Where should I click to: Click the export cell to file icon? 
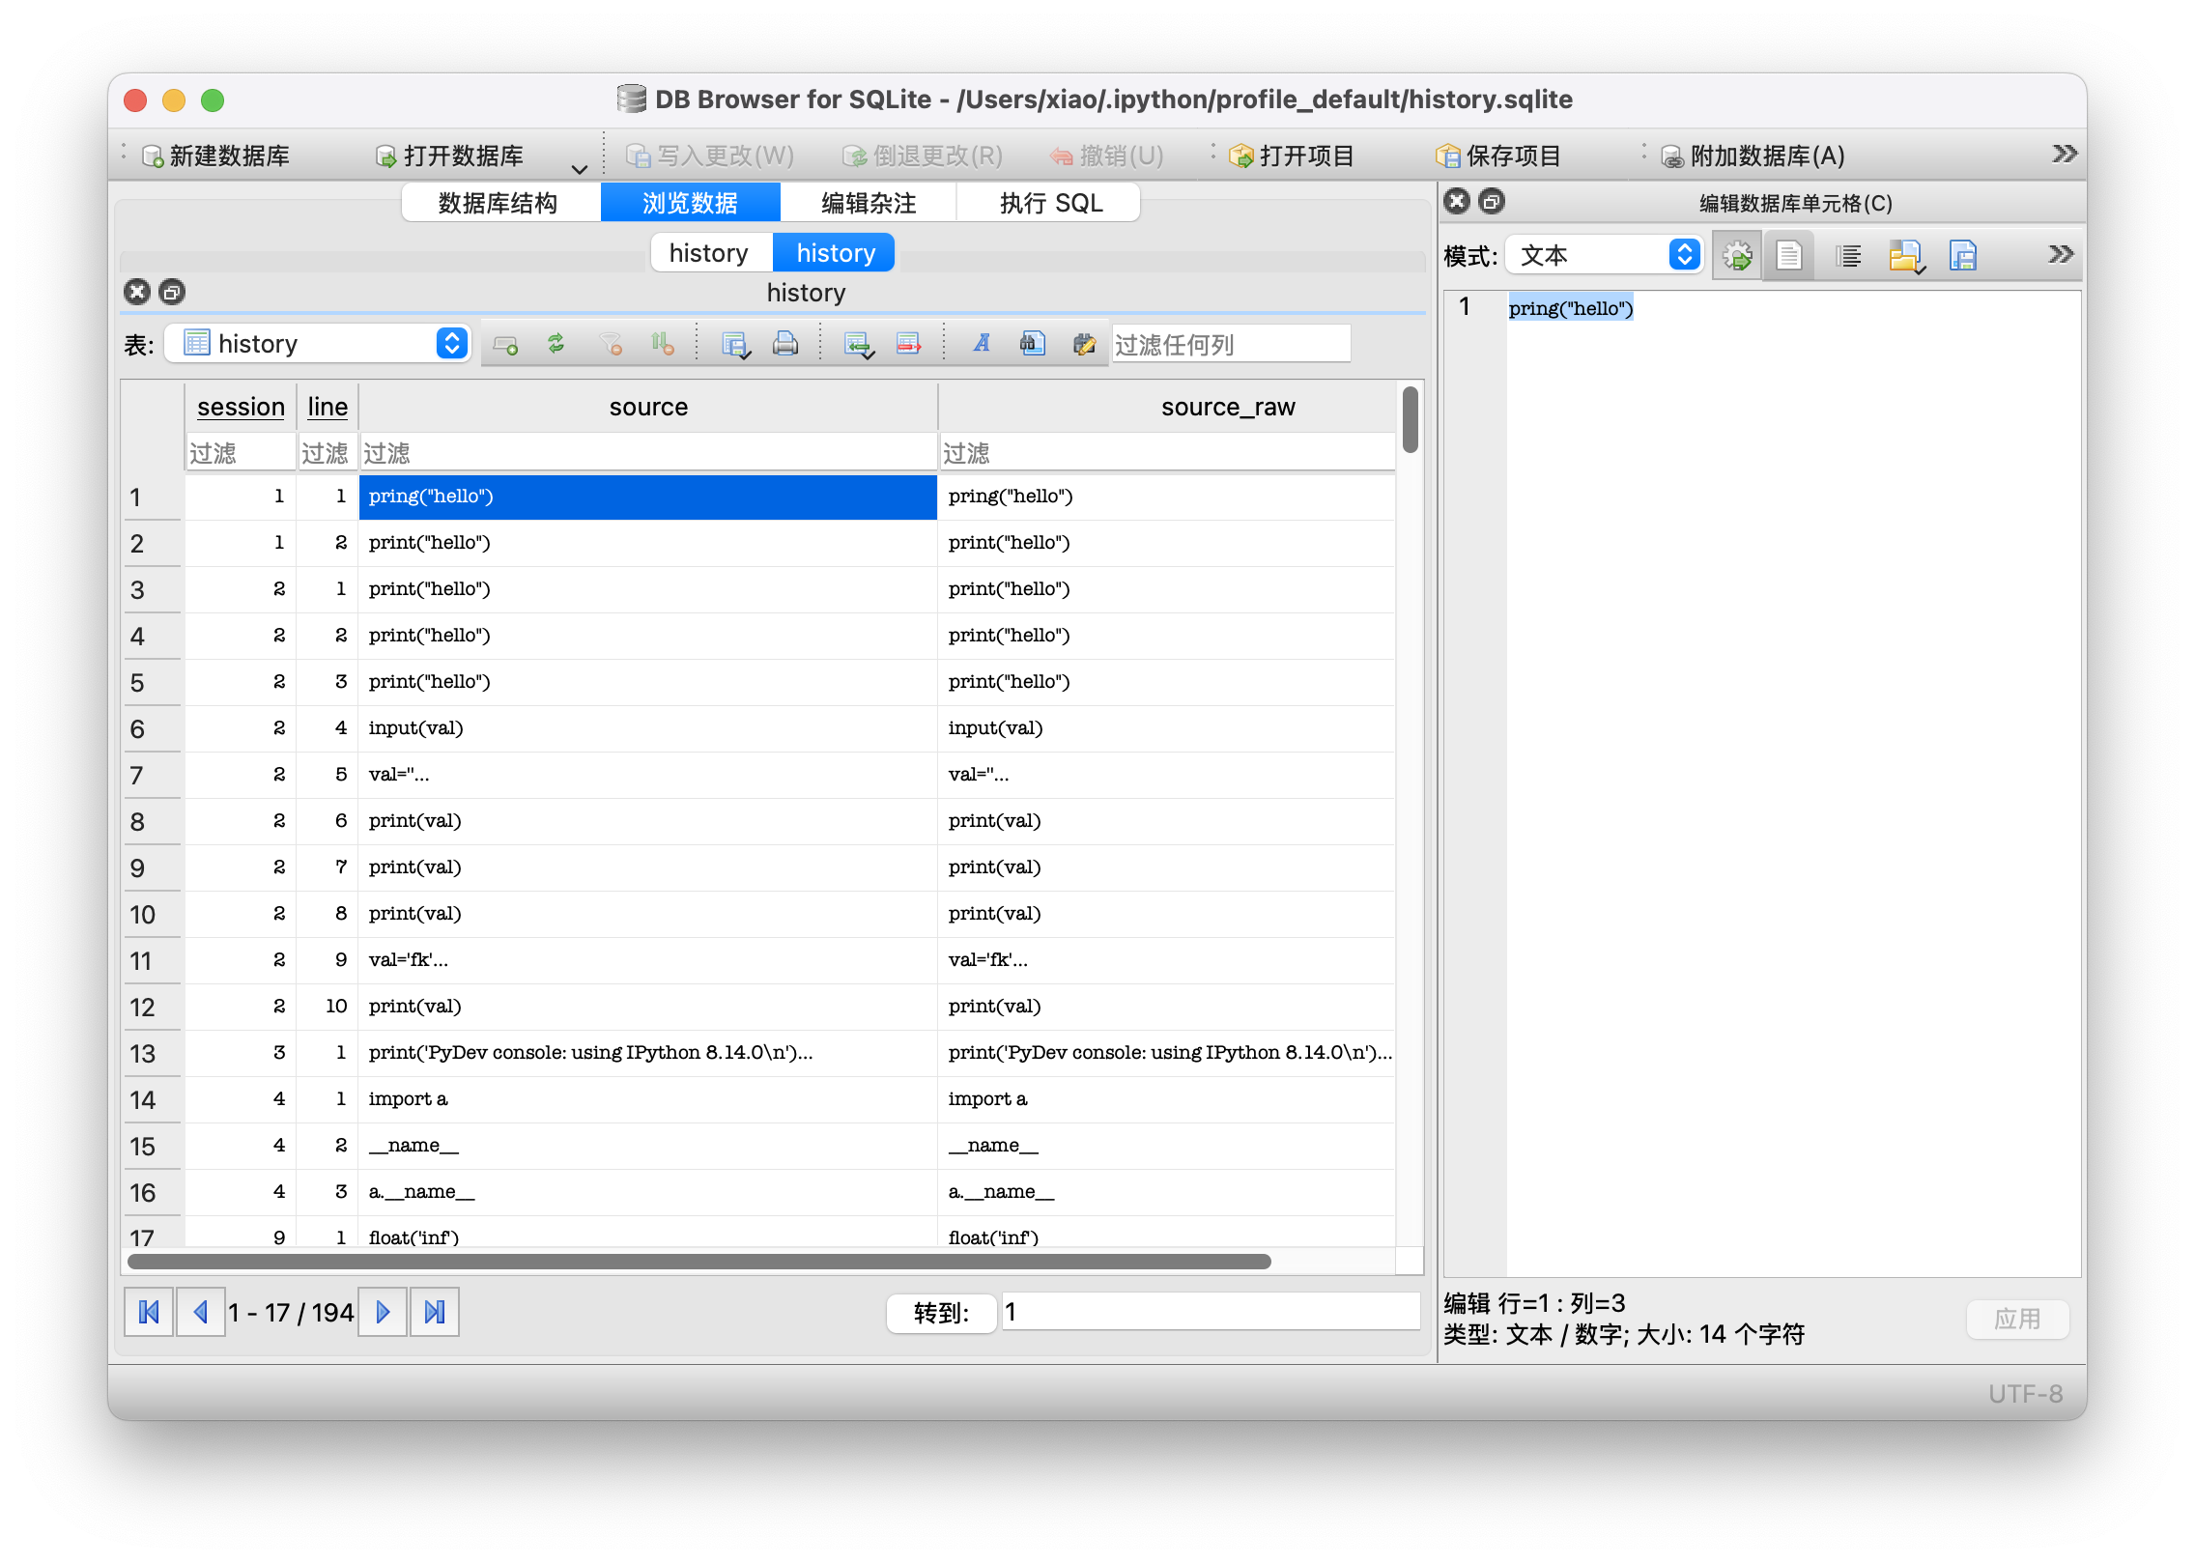click(x=1962, y=256)
